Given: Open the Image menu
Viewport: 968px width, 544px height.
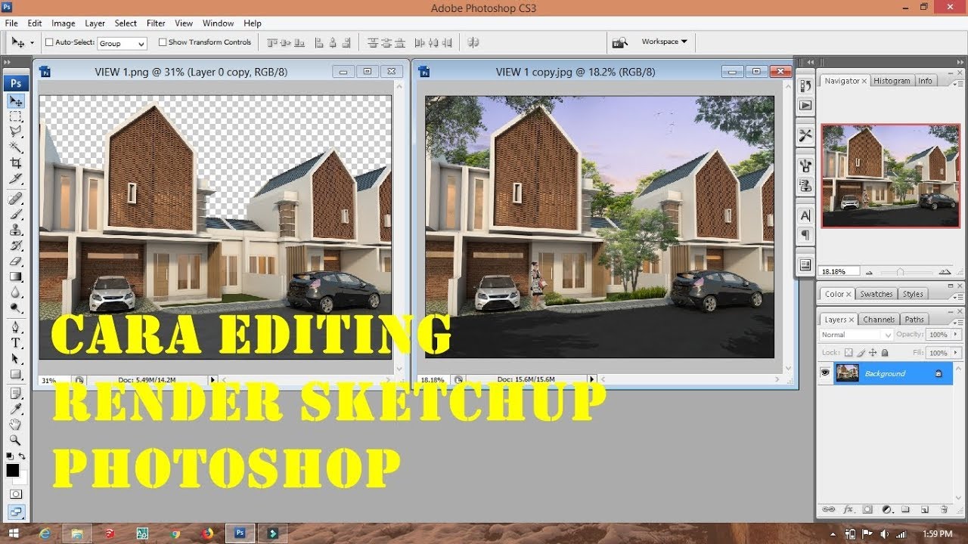Looking at the screenshot, I should (x=63, y=23).
